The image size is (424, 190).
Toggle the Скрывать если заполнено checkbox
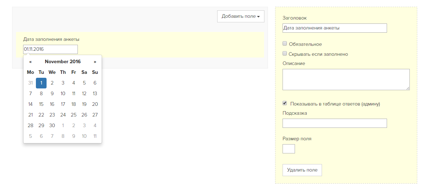pyautogui.click(x=284, y=54)
